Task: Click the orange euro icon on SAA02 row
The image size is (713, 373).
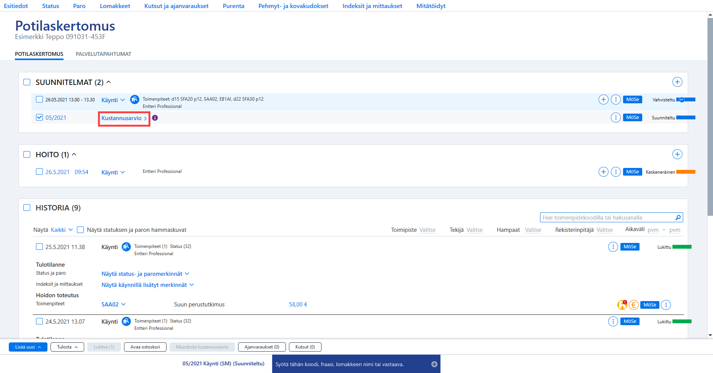Action: pyautogui.click(x=634, y=305)
